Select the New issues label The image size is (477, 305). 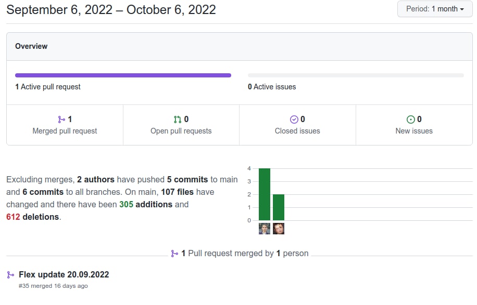(414, 131)
